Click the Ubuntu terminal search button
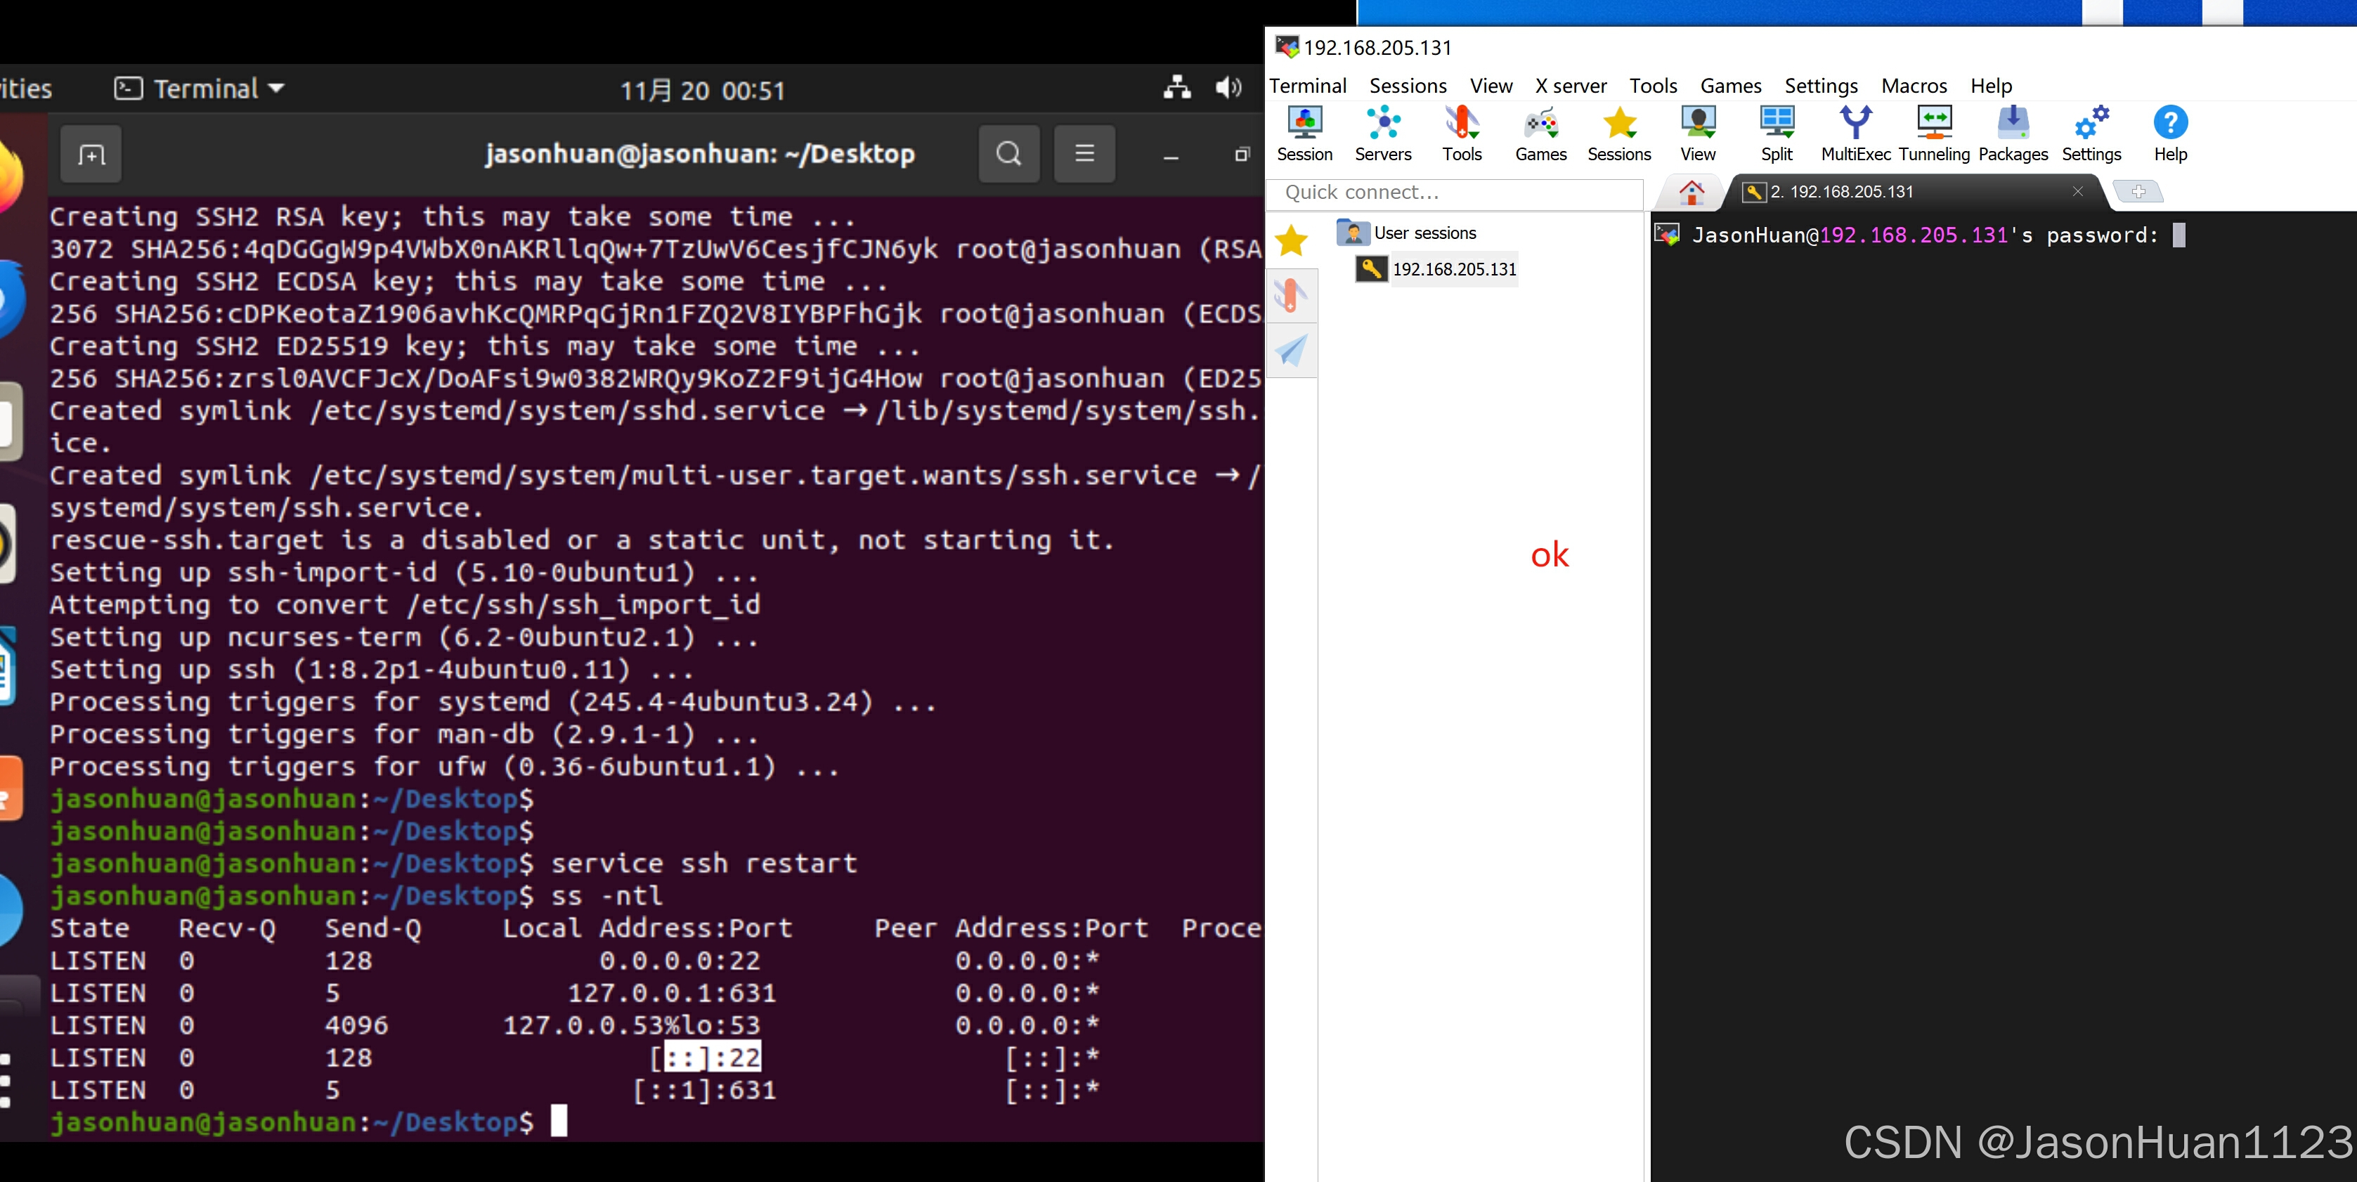2357x1182 pixels. point(1008,154)
